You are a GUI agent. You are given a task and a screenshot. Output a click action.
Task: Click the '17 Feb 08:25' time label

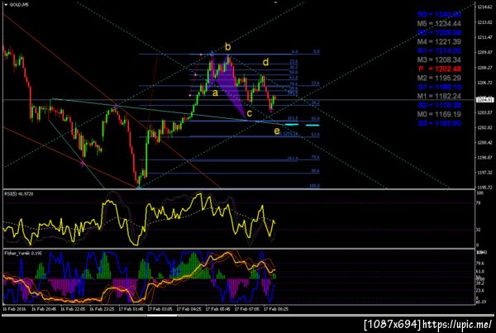click(276, 309)
